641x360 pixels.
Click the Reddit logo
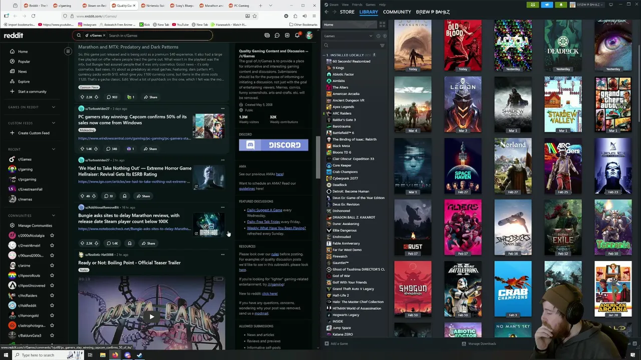click(x=14, y=35)
